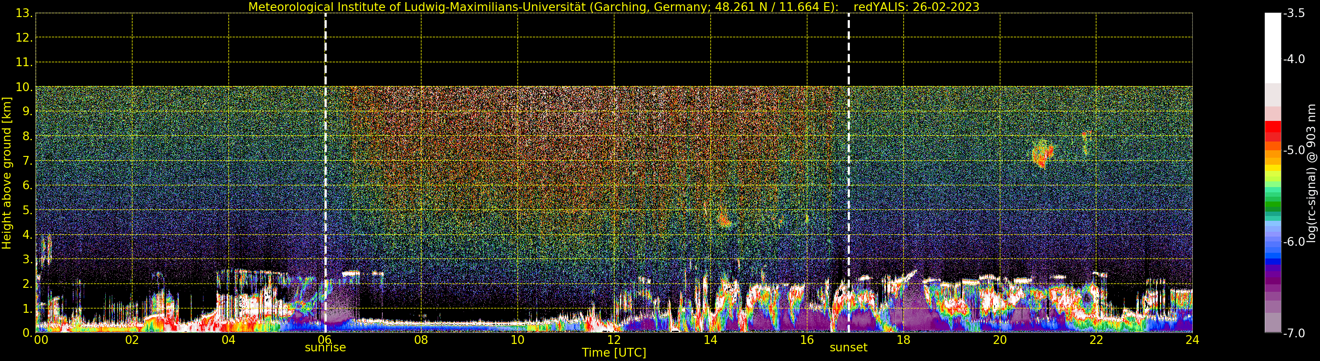
Task: Click the time axis tick '18'
Action: pos(903,340)
